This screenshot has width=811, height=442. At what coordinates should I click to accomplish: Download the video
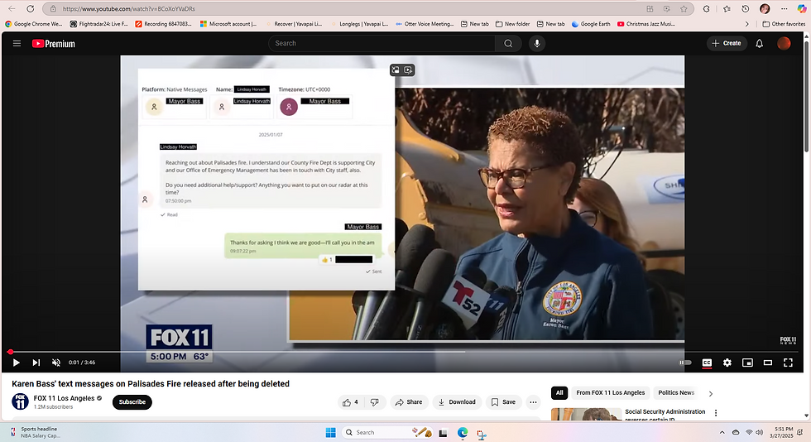[457, 402]
